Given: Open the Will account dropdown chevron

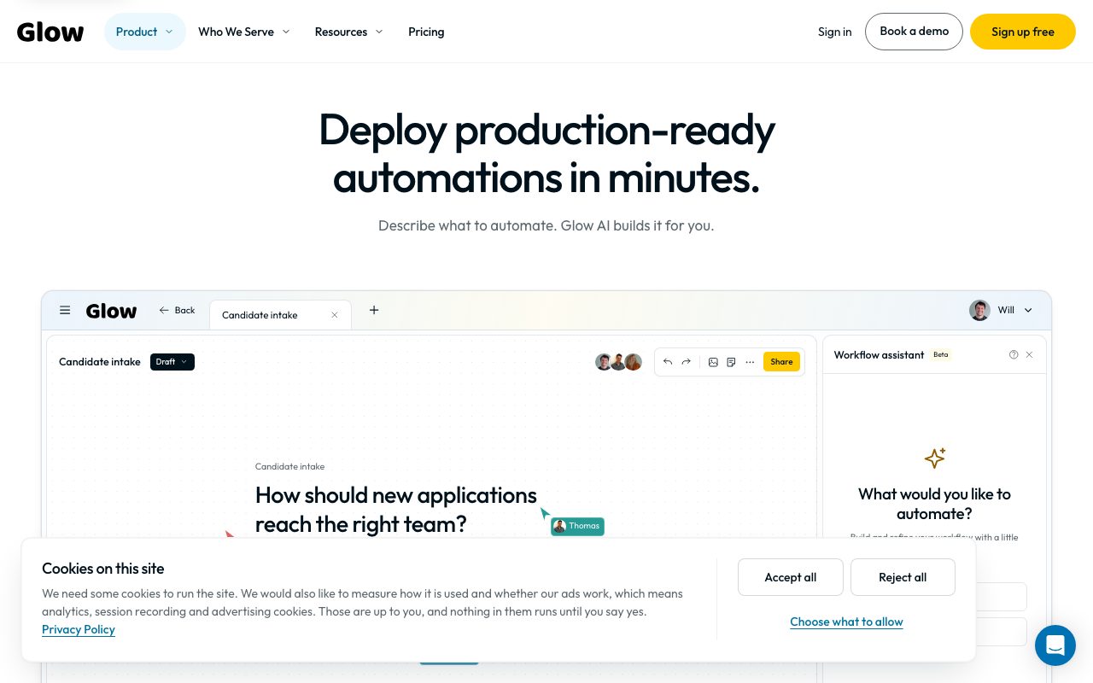Looking at the screenshot, I should [1028, 310].
